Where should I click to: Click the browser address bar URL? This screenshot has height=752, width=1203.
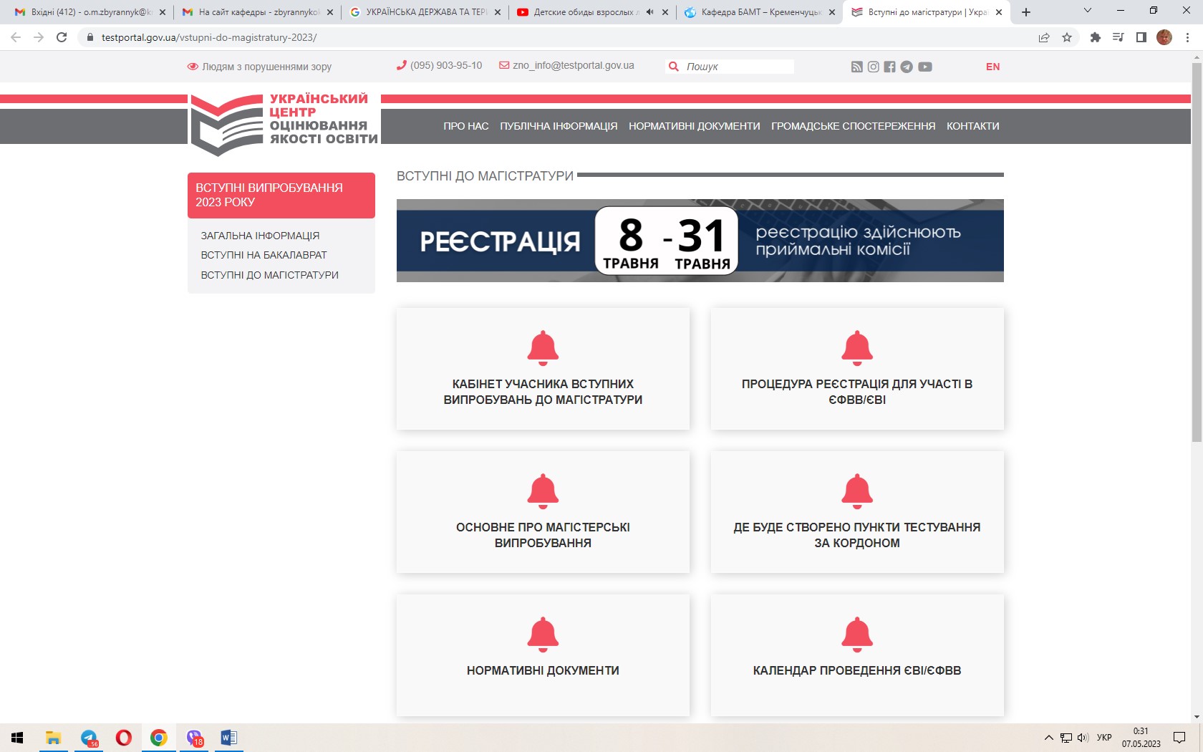point(209,37)
